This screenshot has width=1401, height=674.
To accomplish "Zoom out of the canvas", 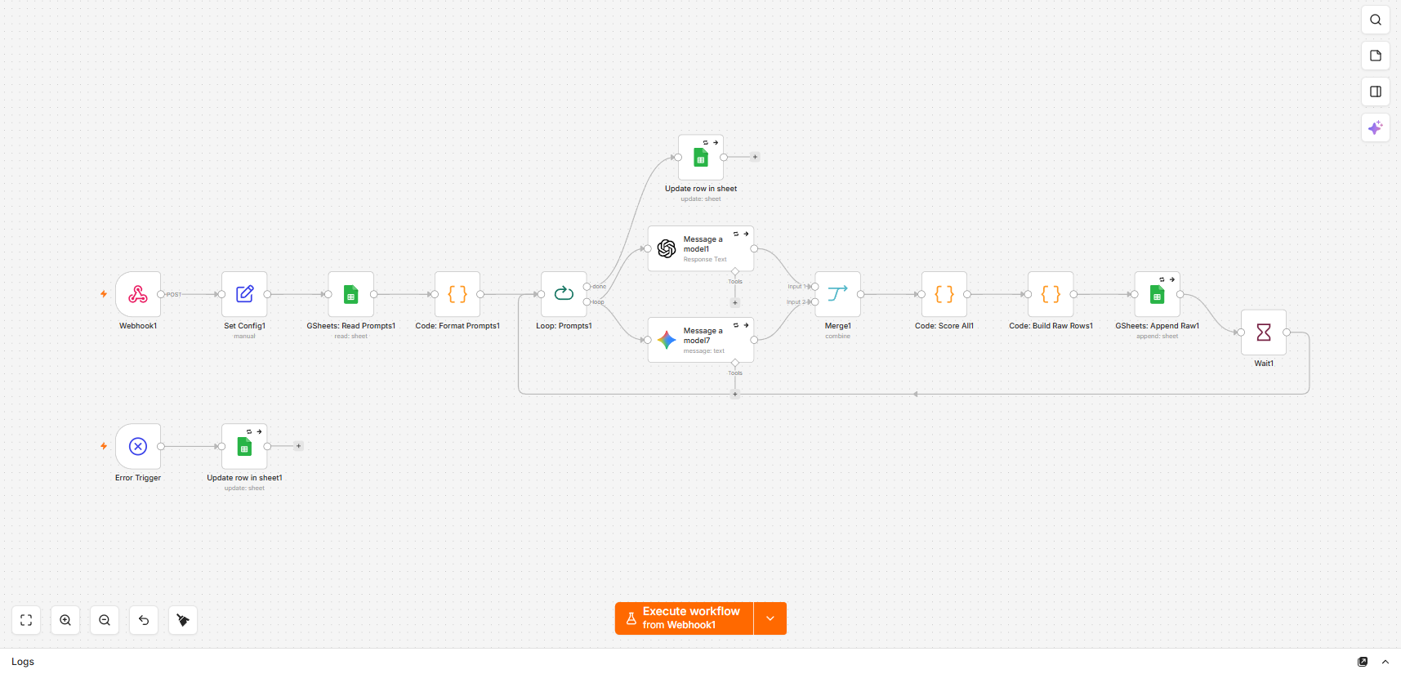I will 105,620.
